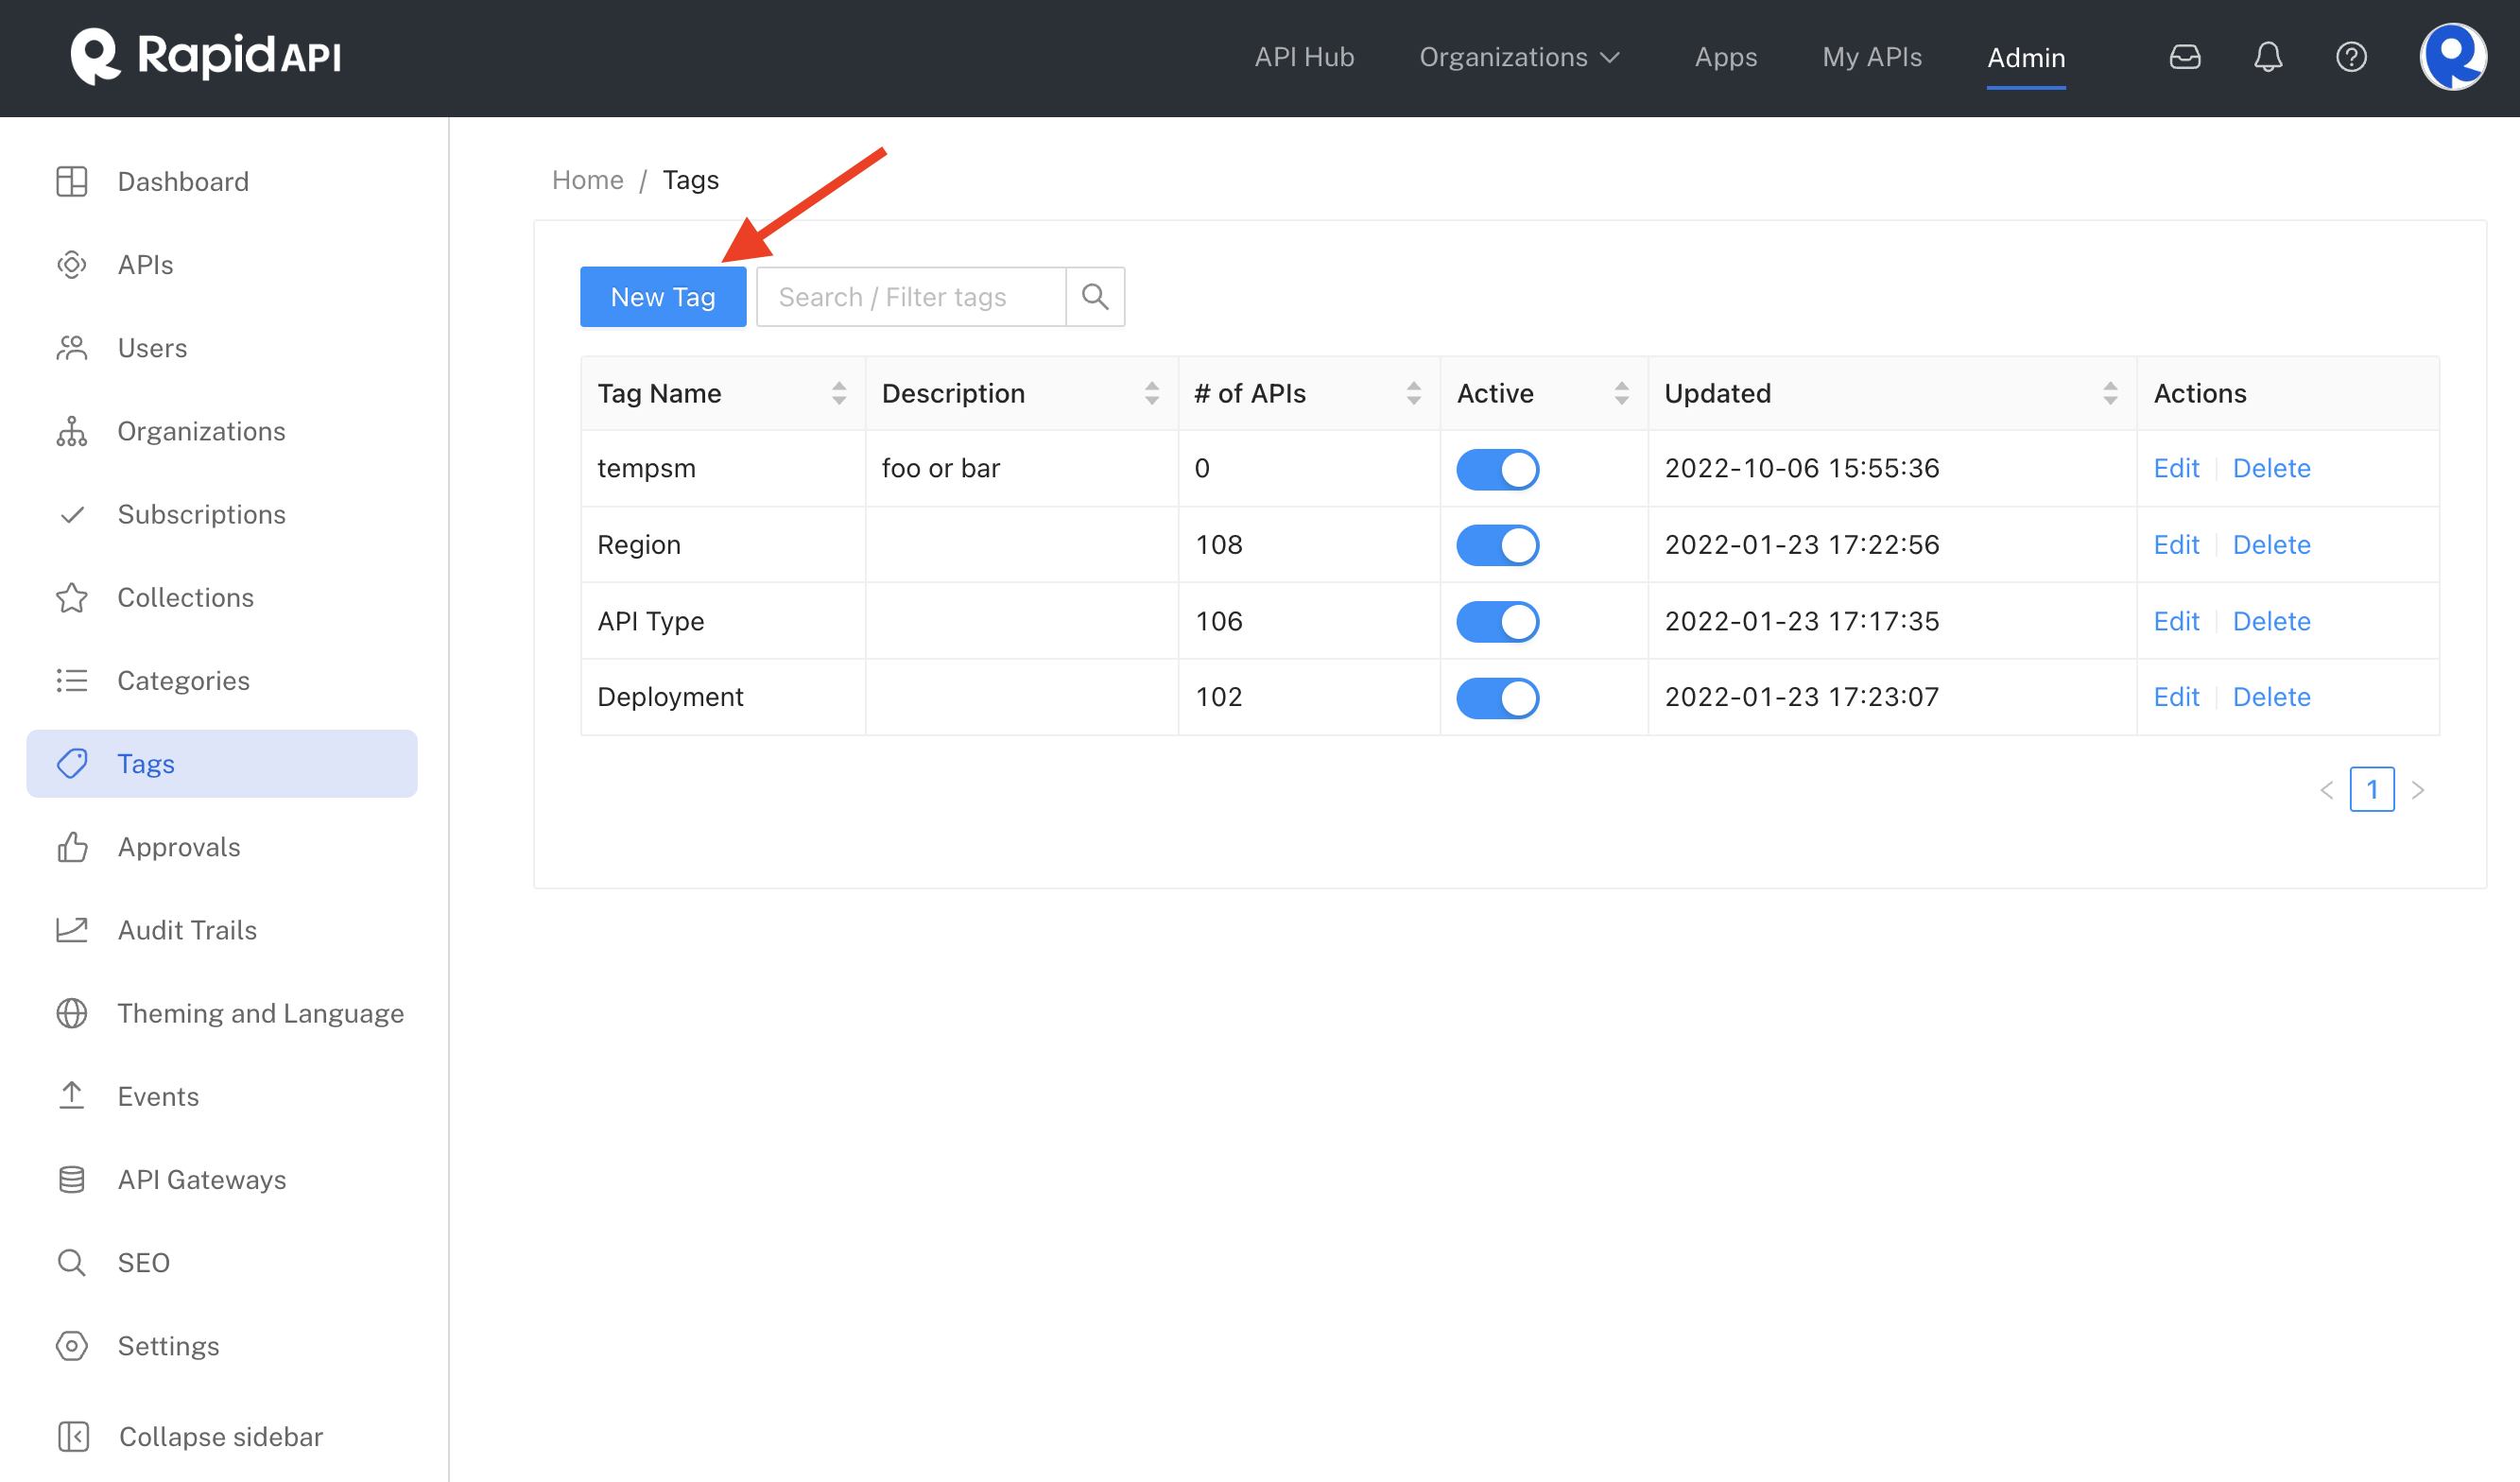Screen dimensions: 2520x1482
Task: Switch to the API Hub tab
Action: (1304, 57)
